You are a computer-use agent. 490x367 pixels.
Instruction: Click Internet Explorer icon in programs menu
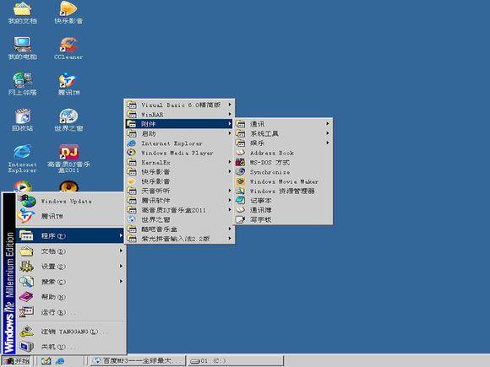132,143
